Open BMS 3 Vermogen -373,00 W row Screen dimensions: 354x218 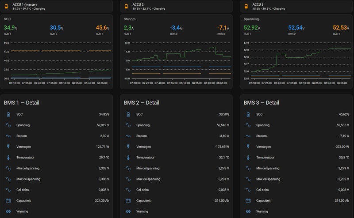click(x=296, y=147)
